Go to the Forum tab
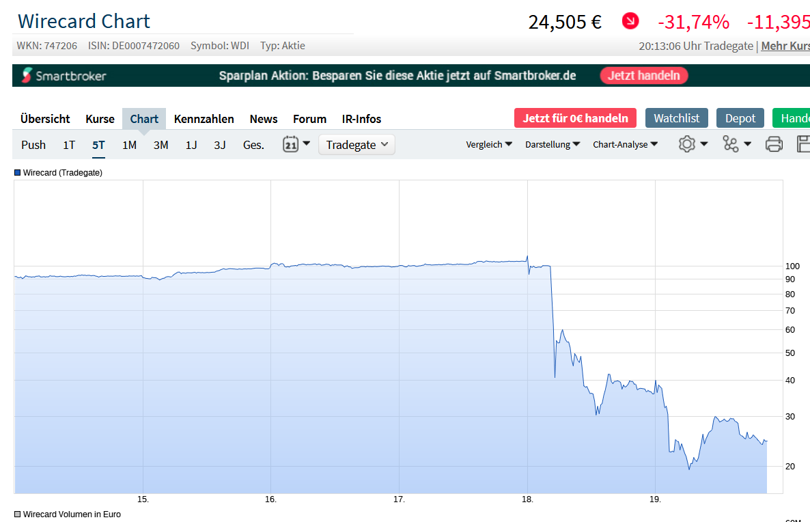Viewport: 810px width, 522px height. (309, 119)
